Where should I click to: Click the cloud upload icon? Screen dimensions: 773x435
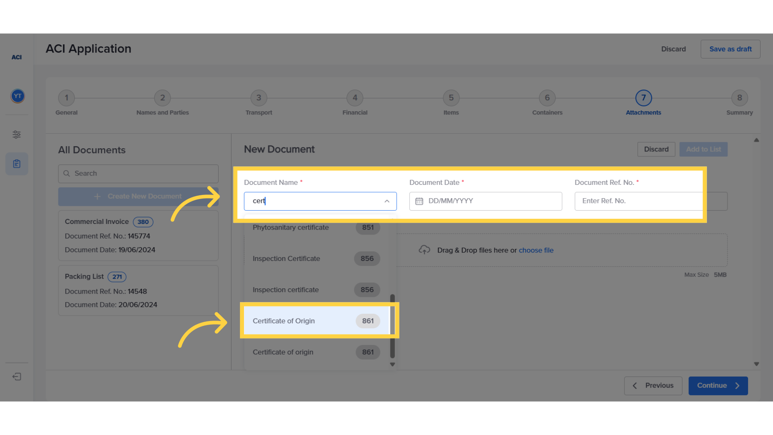424,250
